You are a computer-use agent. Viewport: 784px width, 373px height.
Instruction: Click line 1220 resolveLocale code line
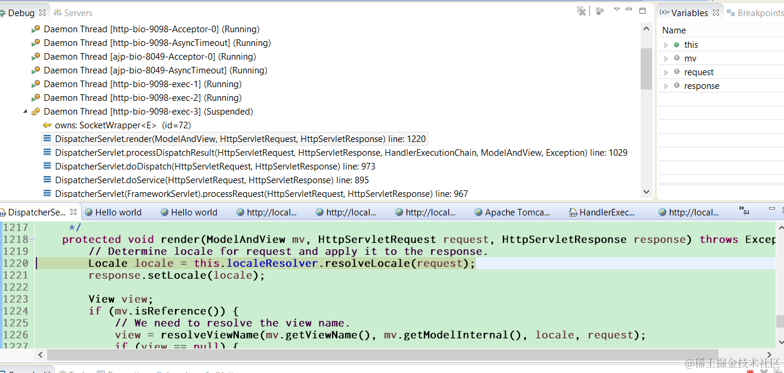pyautogui.click(x=282, y=263)
